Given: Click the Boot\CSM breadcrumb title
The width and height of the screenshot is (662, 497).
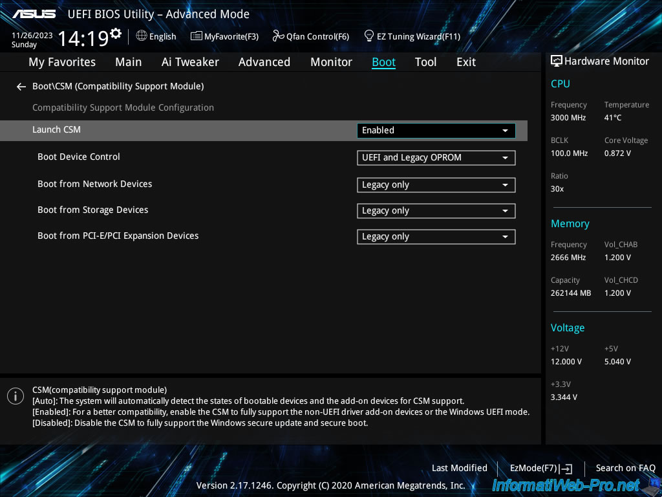Looking at the screenshot, I should pos(118,86).
